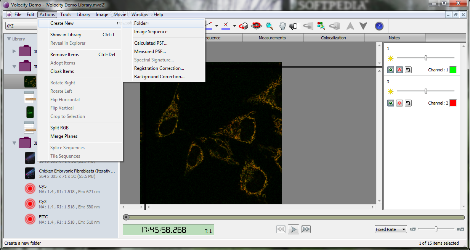
Task: Click reset arrow for Channel 1
Action: click(x=408, y=70)
